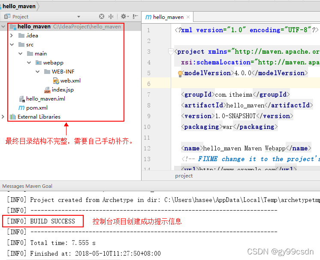Click the BUILD SUCCESS console line
Image resolution: width=320 pixels, height=260 pixels.
tap(41, 221)
